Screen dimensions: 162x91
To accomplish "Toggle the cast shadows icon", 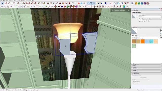I will [x=149, y=21].
